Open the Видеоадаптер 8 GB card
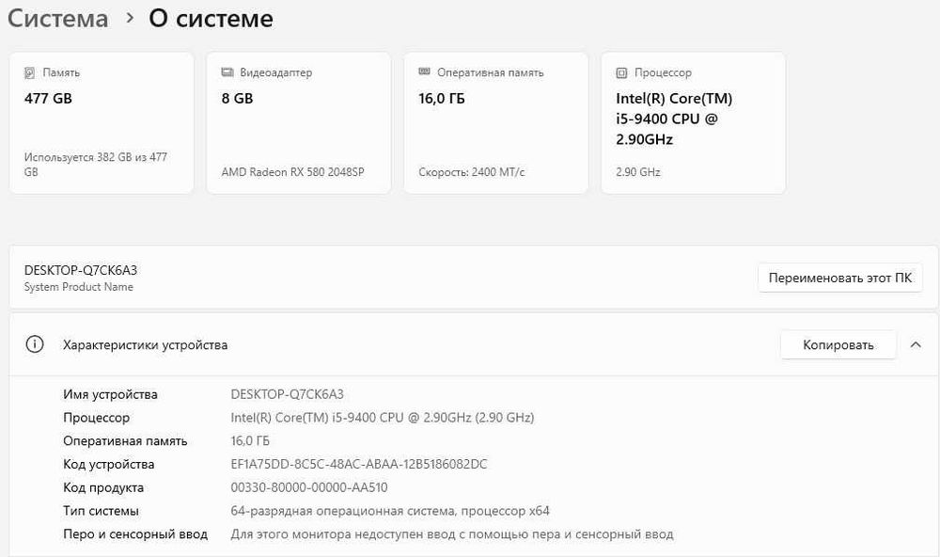940x557 pixels. (298, 122)
